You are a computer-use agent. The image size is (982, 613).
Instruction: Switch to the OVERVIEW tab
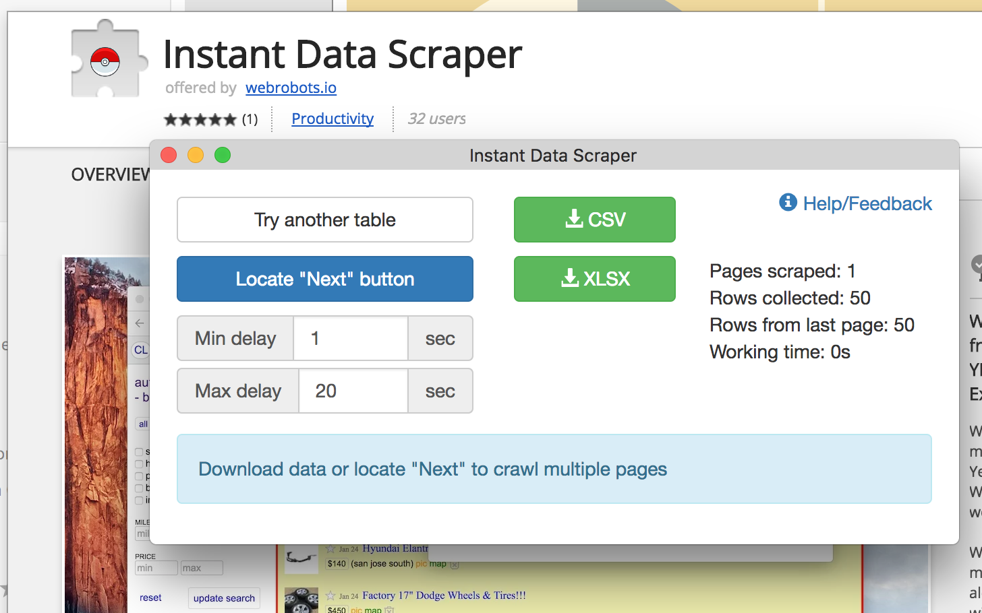click(x=111, y=175)
